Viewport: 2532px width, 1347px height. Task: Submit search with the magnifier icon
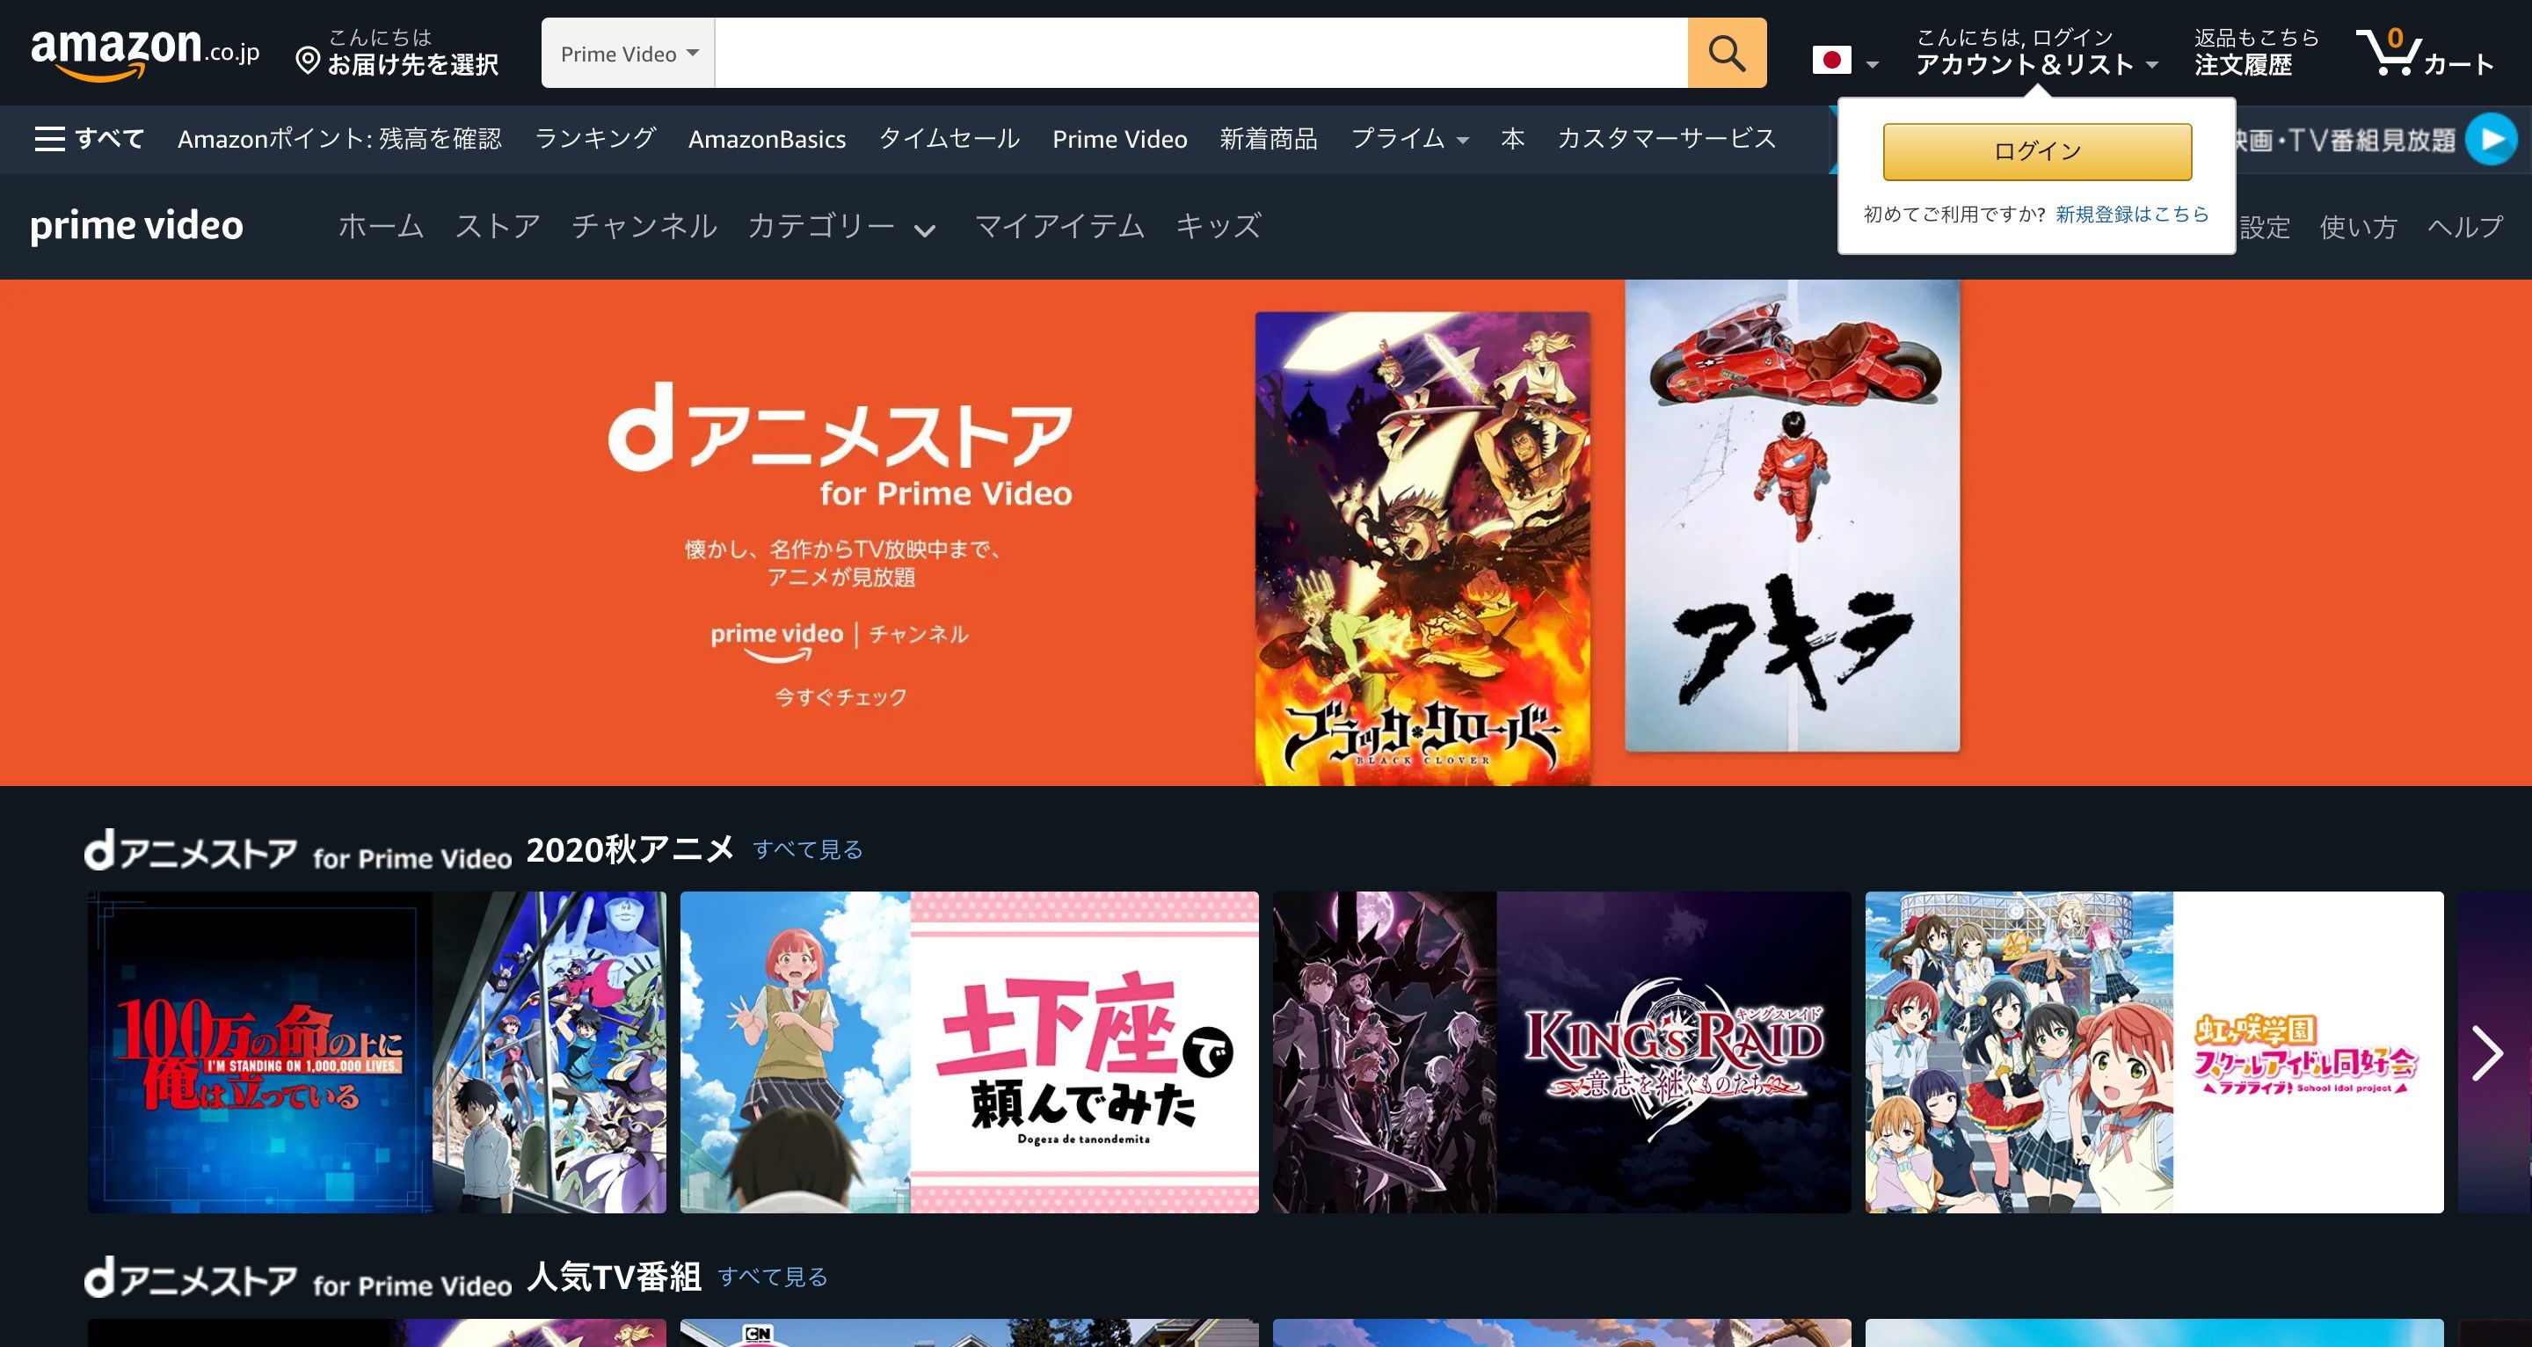click(1727, 53)
